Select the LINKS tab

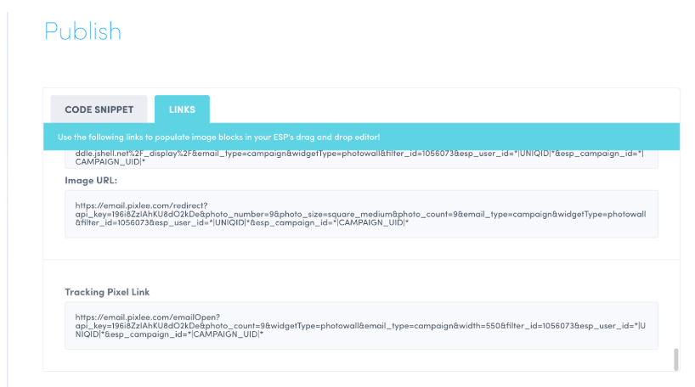click(182, 109)
